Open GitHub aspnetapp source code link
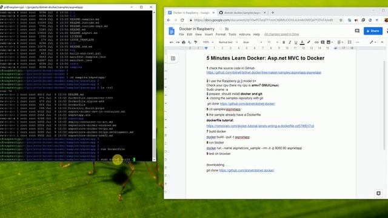Viewport: 388px width, 218px height. pos(264,73)
